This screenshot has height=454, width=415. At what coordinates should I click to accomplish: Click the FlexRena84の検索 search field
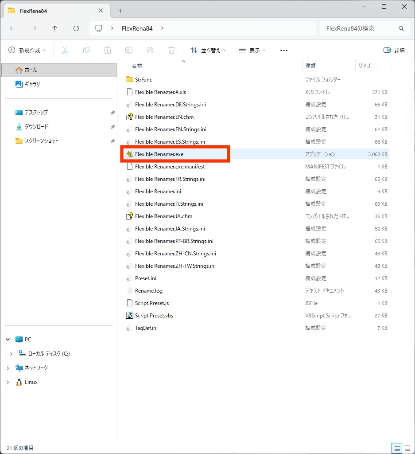click(364, 28)
